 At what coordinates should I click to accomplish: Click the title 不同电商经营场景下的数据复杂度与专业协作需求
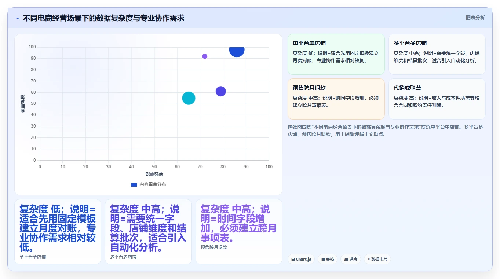coord(103,18)
